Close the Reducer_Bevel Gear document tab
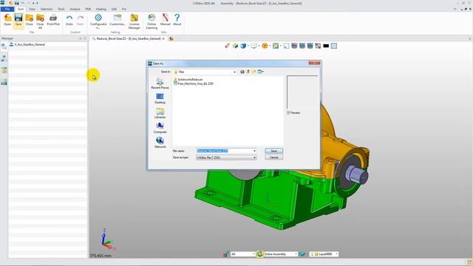This screenshot has width=473, height=266. [x=163, y=38]
